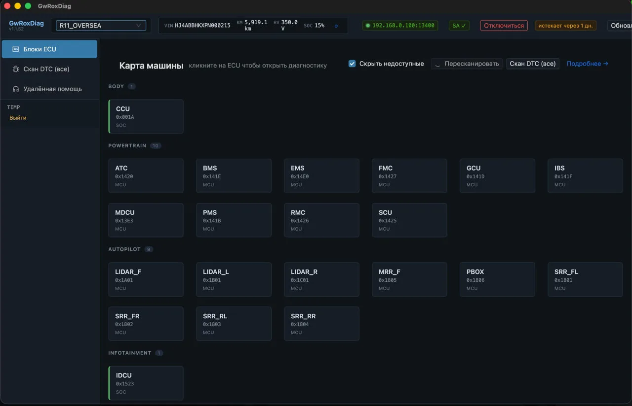The height and width of the screenshot is (406, 632).
Task: Open the SRR_FL ECU card
Action: pos(586,279)
